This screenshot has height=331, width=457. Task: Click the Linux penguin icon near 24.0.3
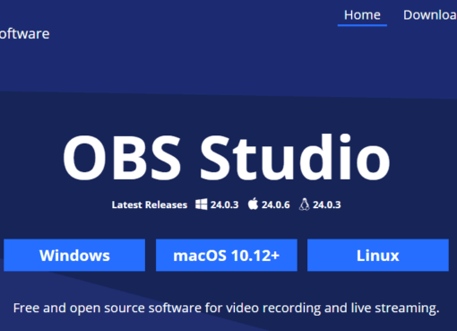[x=304, y=205]
